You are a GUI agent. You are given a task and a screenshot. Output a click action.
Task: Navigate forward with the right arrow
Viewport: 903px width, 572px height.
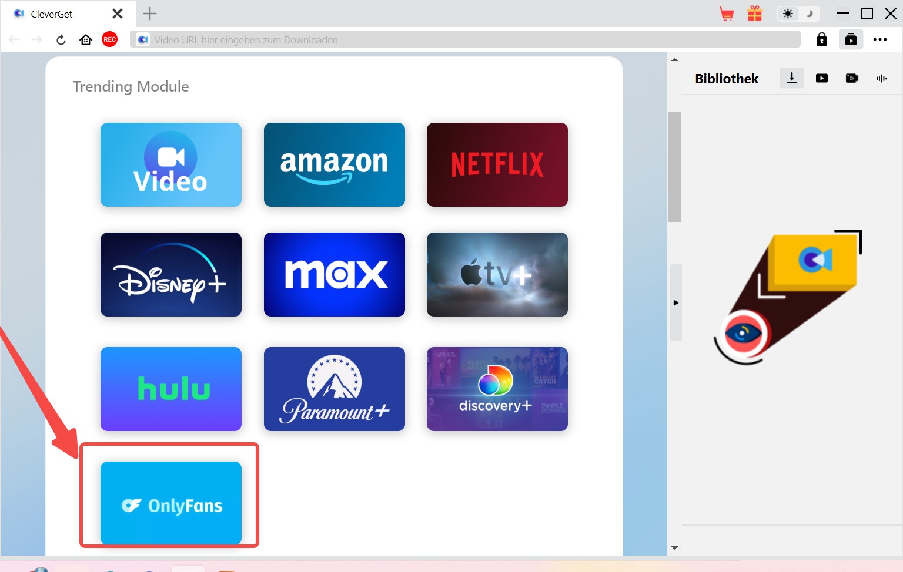coord(36,40)
